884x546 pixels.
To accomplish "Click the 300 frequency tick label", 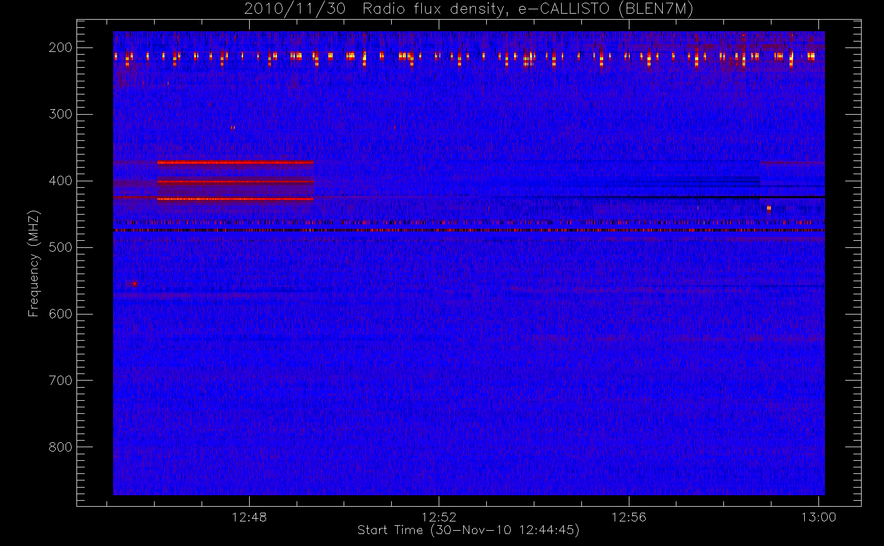I will (x=61, y=114).
